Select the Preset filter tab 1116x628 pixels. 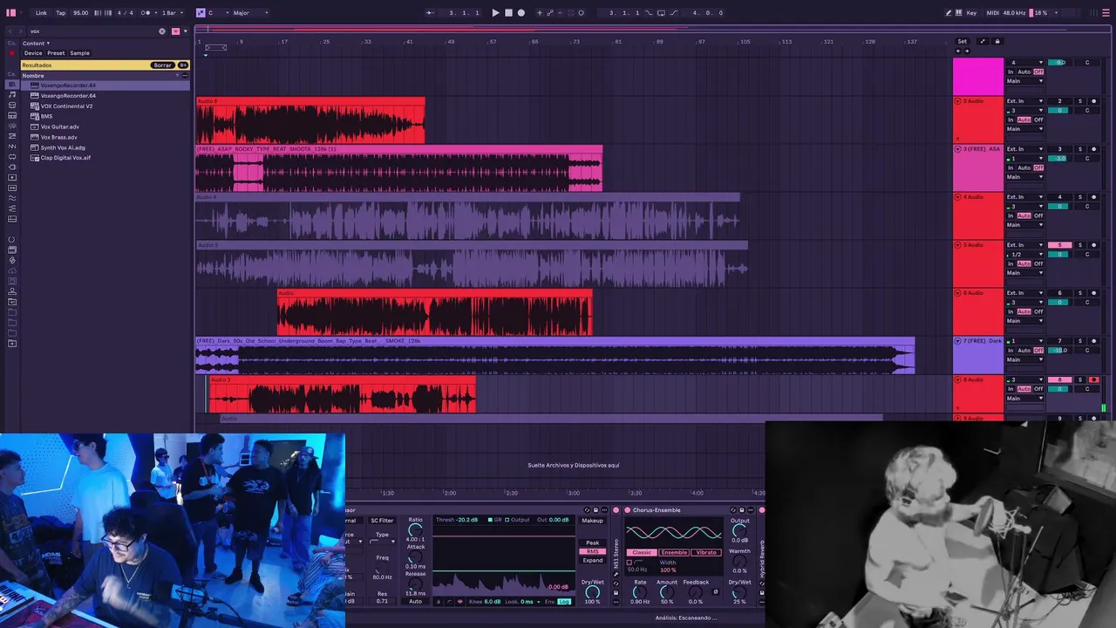56,53
